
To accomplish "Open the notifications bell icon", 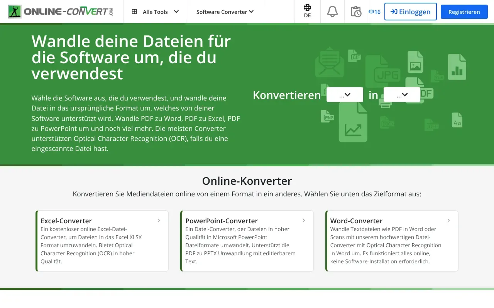I will (x=332, y=12).
